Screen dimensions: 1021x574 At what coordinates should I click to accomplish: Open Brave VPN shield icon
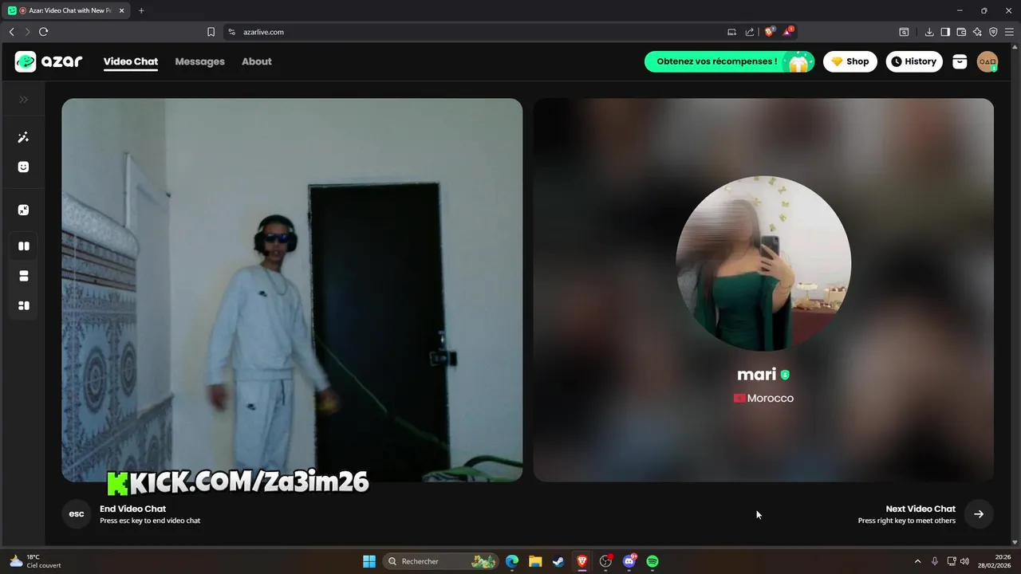click(x=993, y=32)
